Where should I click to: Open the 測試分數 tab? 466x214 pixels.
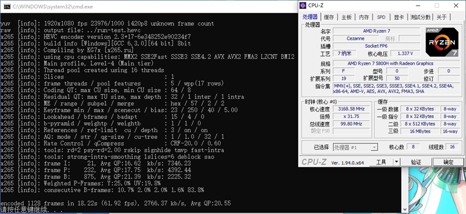pos(420,17)
